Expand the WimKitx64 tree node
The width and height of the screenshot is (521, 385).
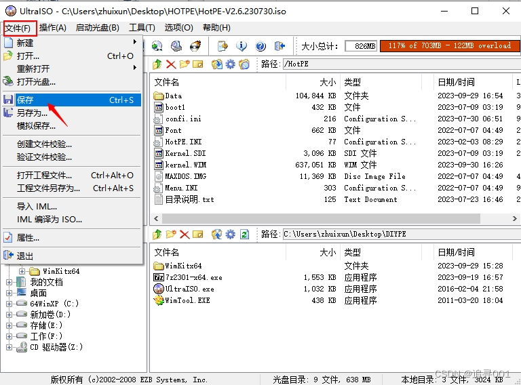pyautogui.click(x=22, y=271)
